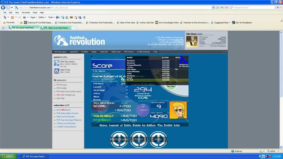Click the Windows Start button
This screenshot has width=283, height=159.
point(7,156)
